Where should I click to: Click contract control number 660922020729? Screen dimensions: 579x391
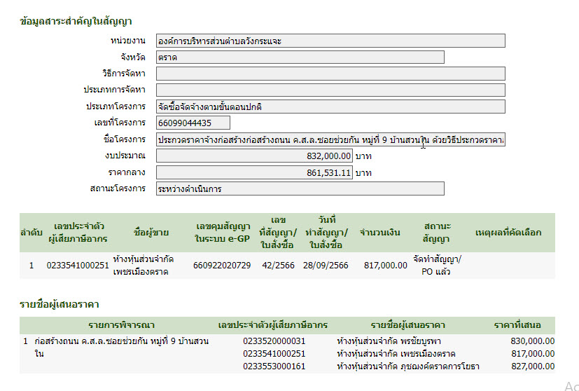click(222, 266)
